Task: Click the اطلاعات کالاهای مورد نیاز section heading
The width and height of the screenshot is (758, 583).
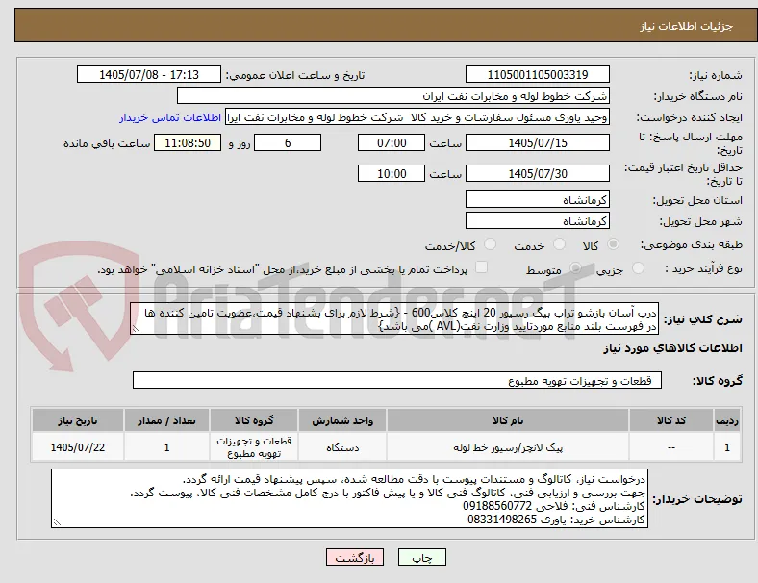Action: pyautogui.click(x=672, y=348)
